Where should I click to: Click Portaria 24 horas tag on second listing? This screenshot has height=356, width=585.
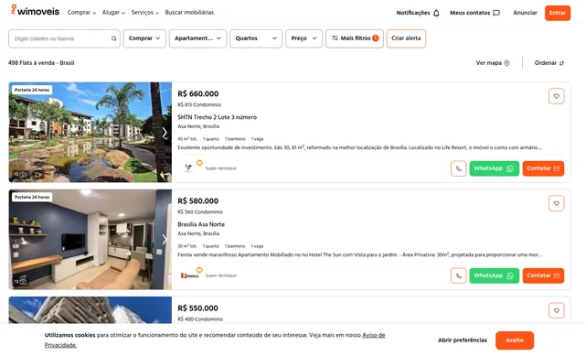click(x=32, y=198)
